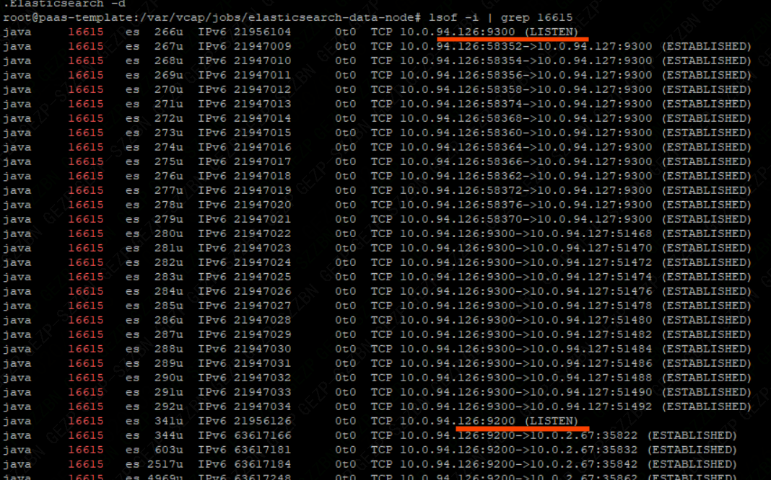771x480 pixels.
Task: Click connection '10.0.94.126:58364->10.0.94.127:9300'
Action: 526,147
